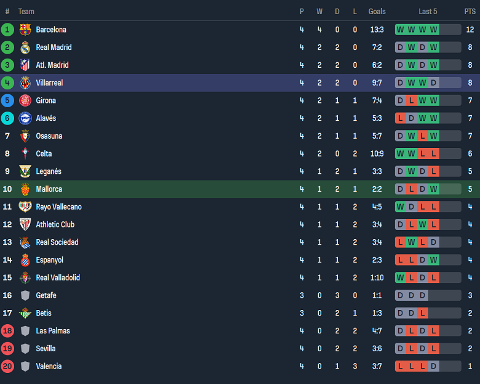Click the red position 20 badge

[7, 366]
